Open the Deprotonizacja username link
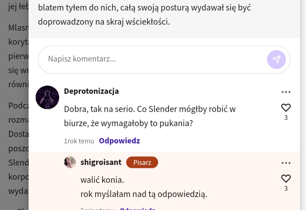 [x=91, y=91]
